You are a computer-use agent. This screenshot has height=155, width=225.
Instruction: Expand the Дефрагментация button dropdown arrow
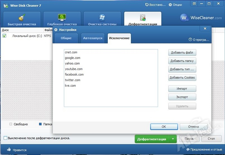(x=173, y=139)
